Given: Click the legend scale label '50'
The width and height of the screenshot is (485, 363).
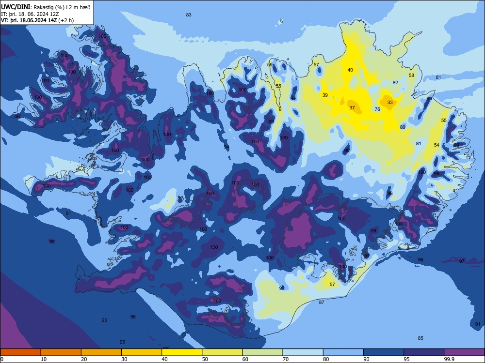Looking at the screenshot, I should coord(205,359).
